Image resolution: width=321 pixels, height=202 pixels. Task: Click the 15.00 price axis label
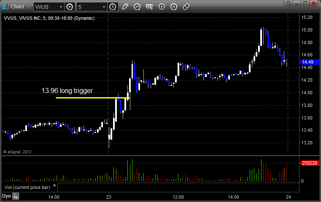(x=307, y=30)
